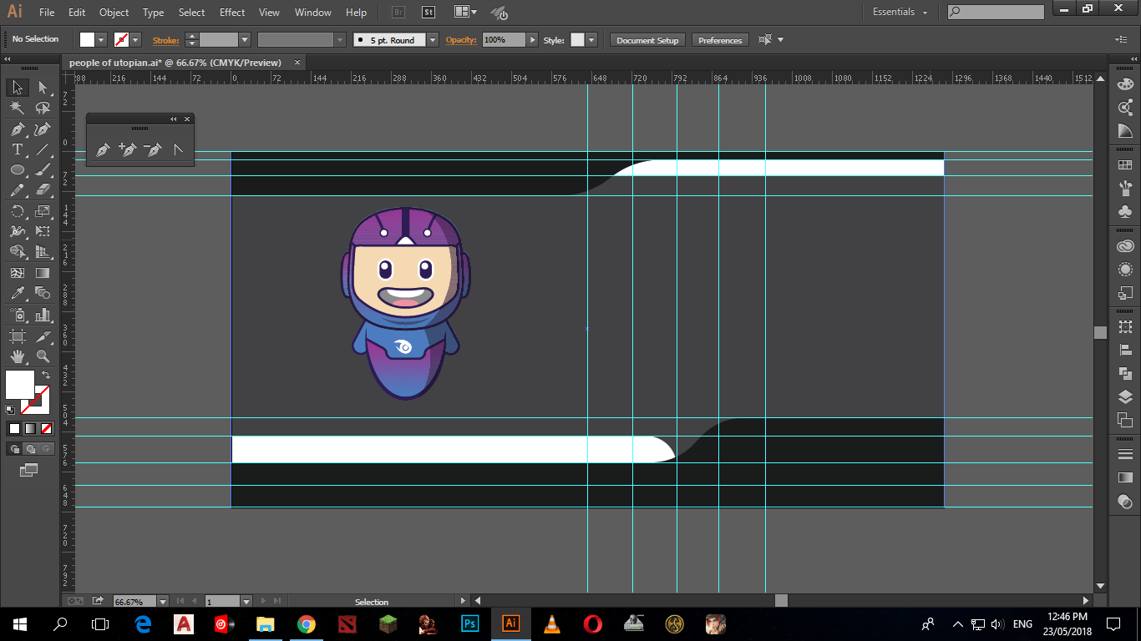The height and width of the screenshot is (641, 1141).
Task: Open the Layers panel icon
Action: pos(1125,396)
